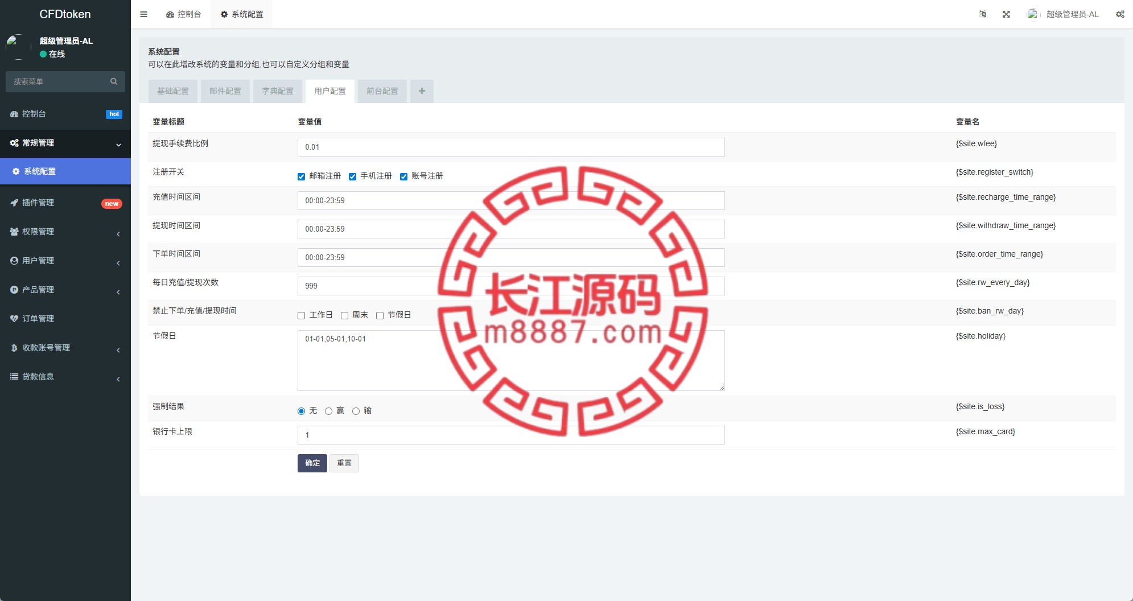This screenshot has height=601, width=1133.
Task: Click the 提现手续费比例 input field
Action: point(511,147)
